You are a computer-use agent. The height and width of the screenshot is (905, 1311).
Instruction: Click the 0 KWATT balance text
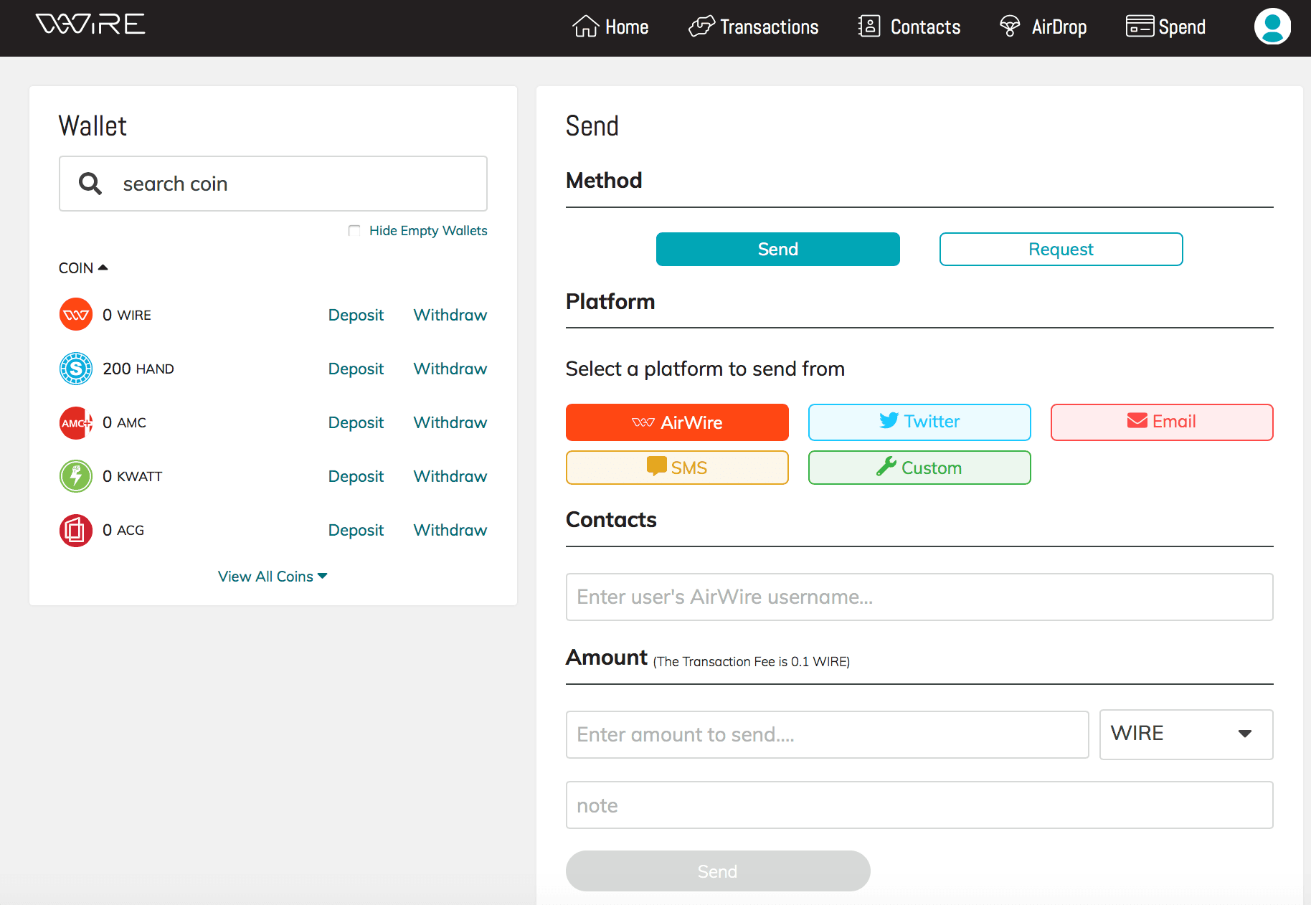(x=133, y=476)
